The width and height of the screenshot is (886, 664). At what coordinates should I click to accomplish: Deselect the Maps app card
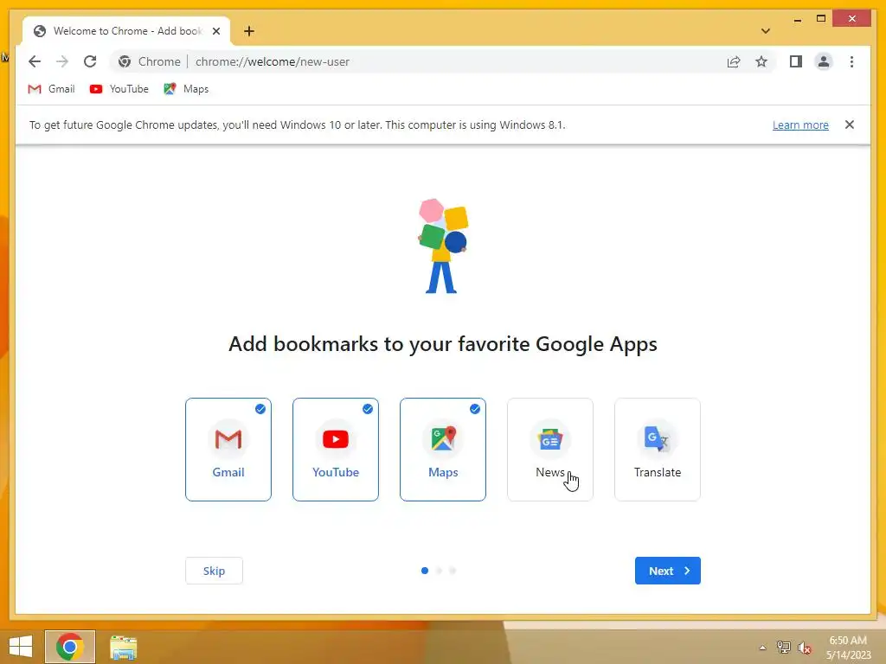[443, 450]
